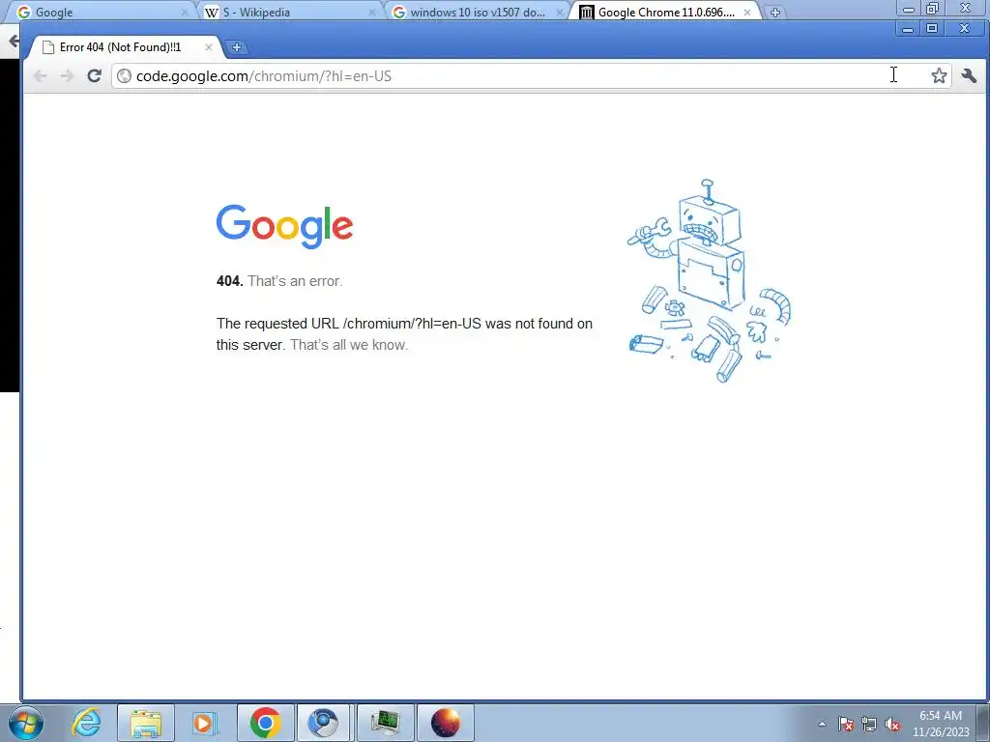Image resolution: width=990 pixels, height=742 pixels.
Task: Open the wrench settings menu
Action: [x=969, y=75]
